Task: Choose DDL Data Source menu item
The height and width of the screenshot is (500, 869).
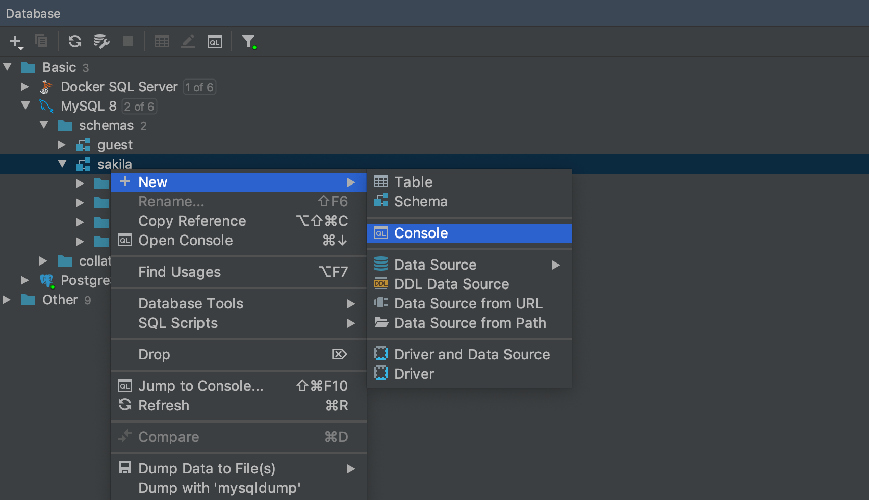Action: 451,284
